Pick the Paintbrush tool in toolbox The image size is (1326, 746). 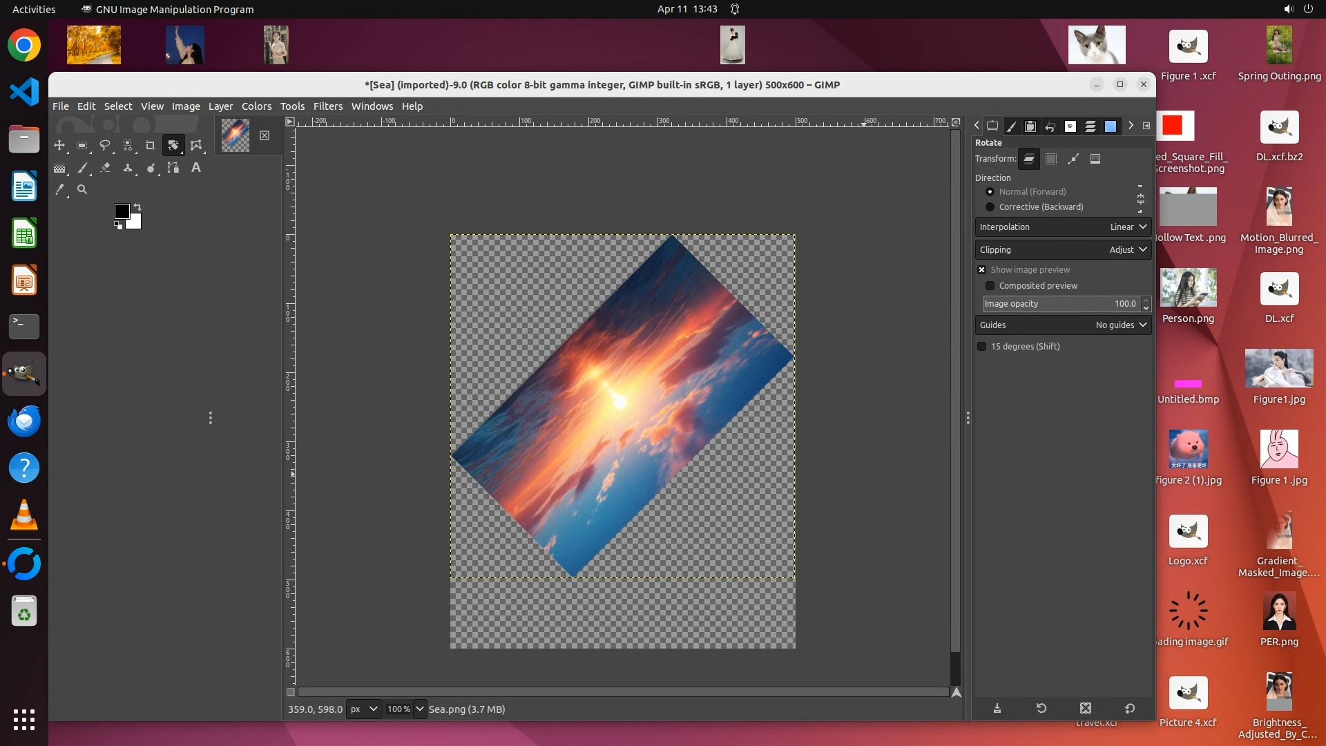click(82, 168)
